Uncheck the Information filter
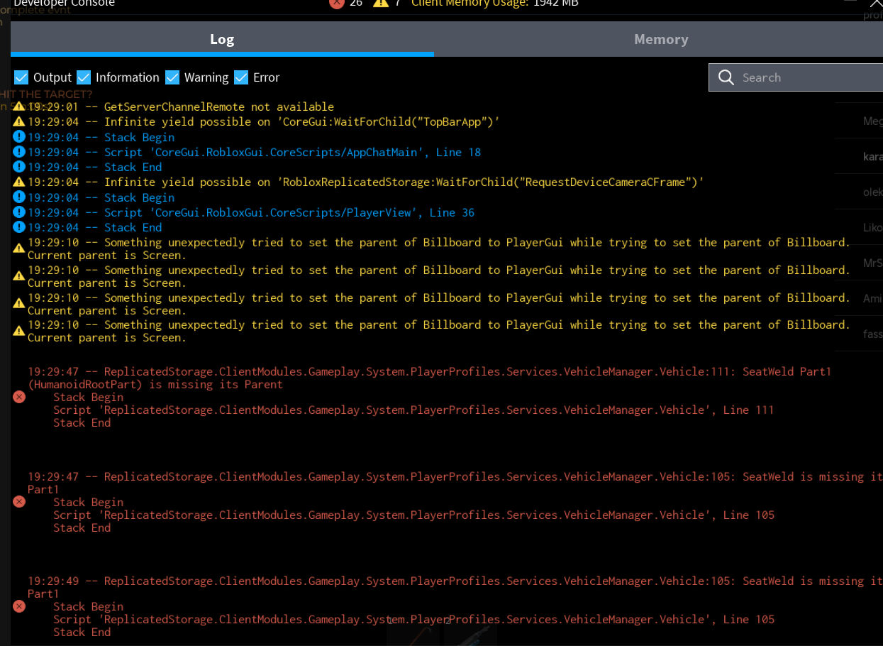The image size is (883, 646). pos(84,77)
